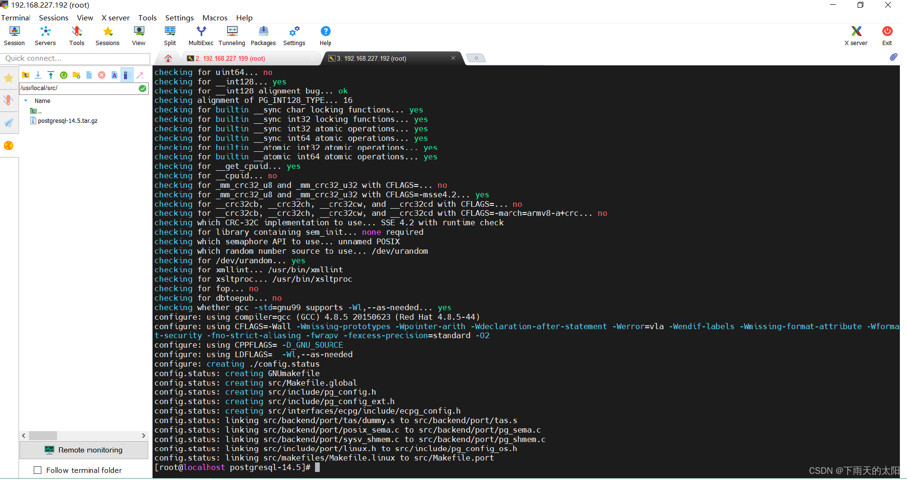Toggle the highlighted blue SFTP panel icon
The width and height of the screenshot is (907, 480).
click(x=127, y=75)
